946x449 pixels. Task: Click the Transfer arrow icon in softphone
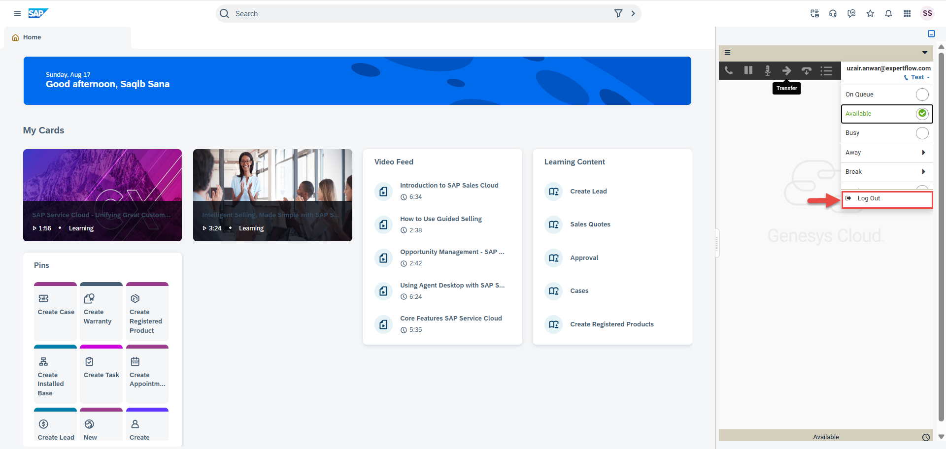tap(787, 71)
